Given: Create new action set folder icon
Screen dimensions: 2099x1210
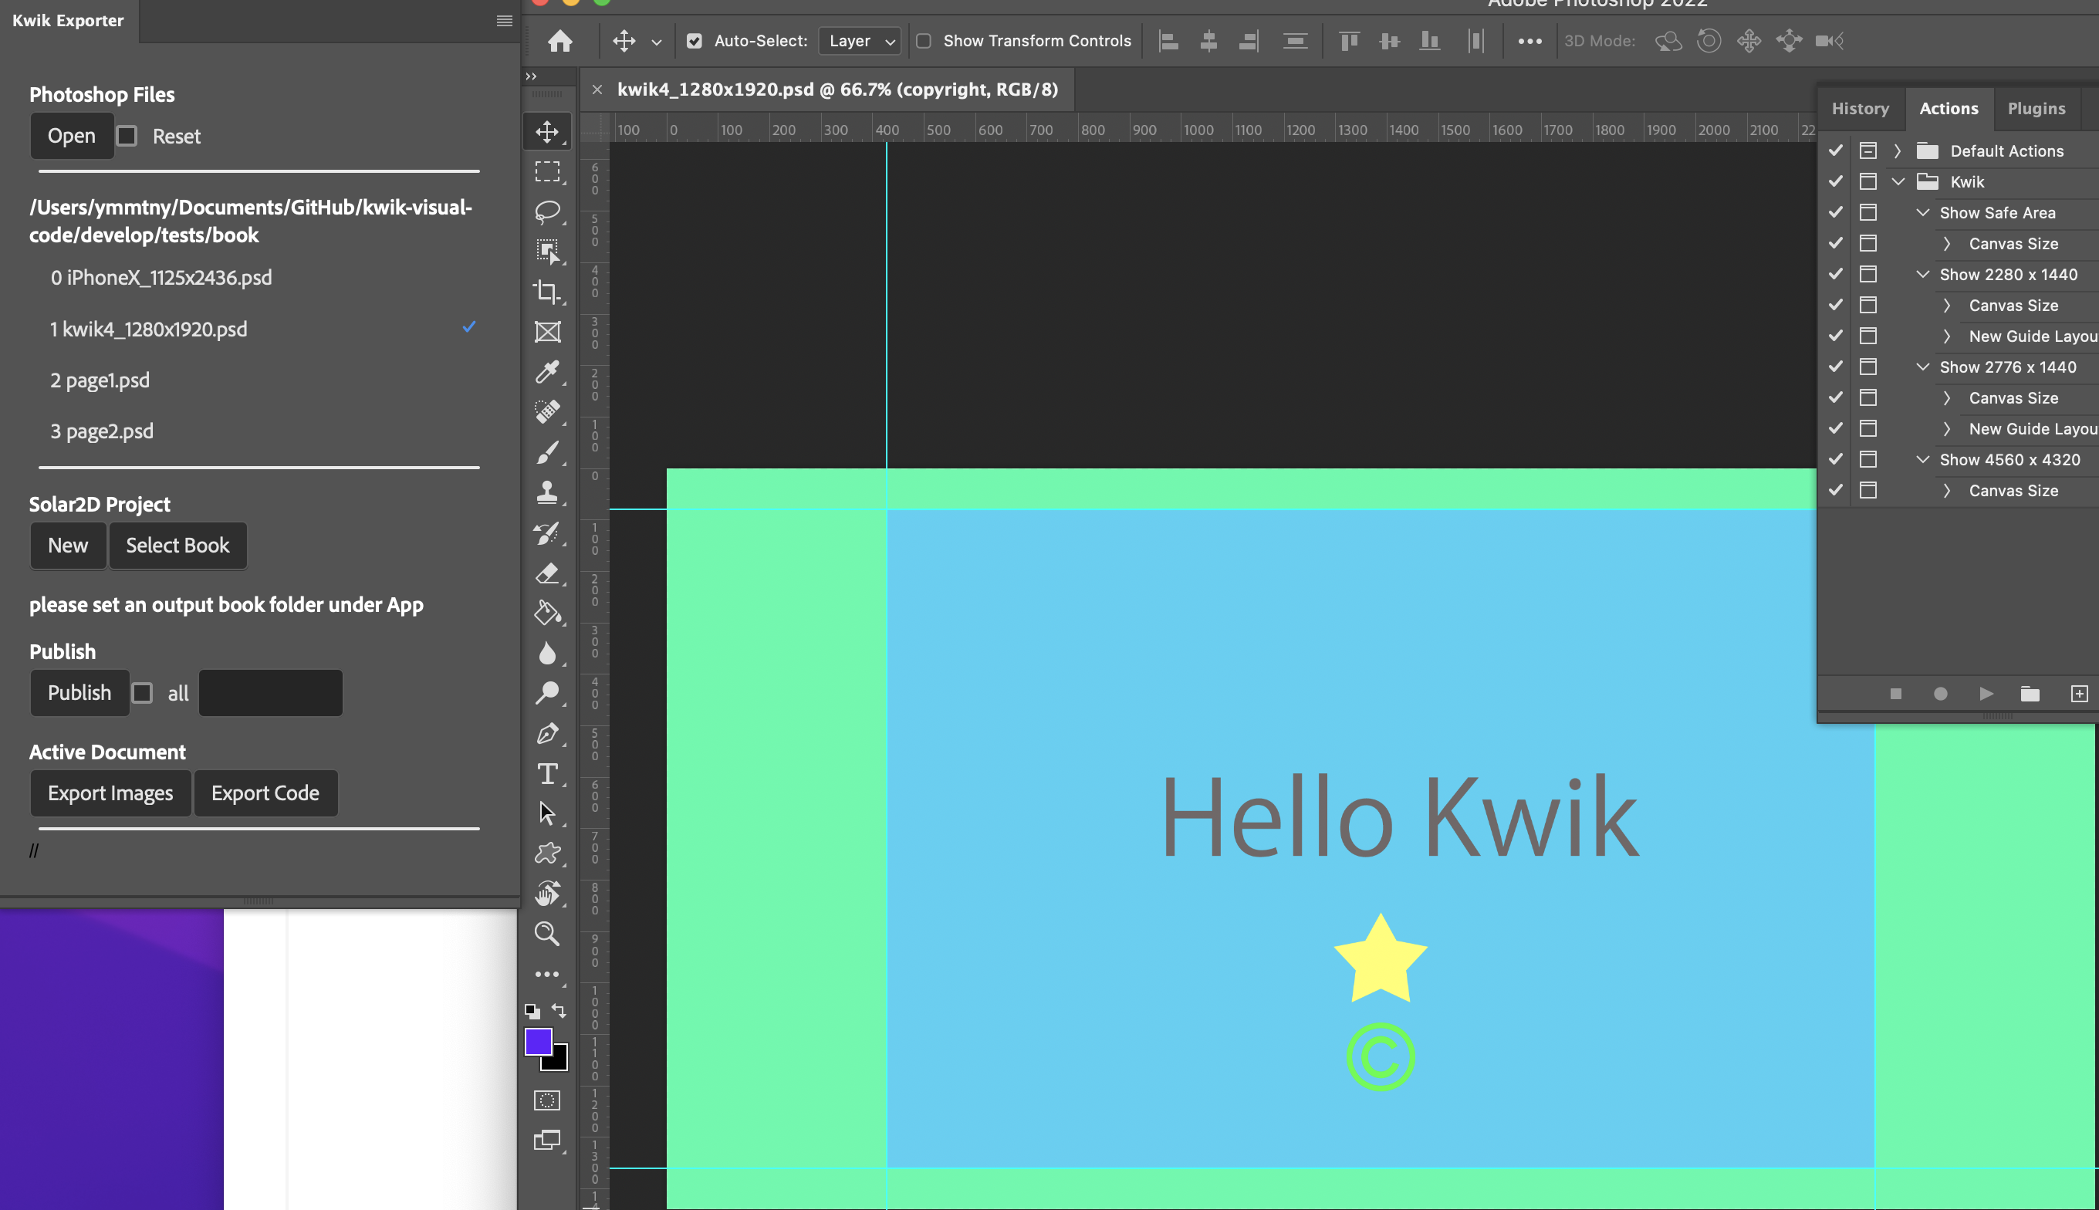Looking at the screenshot, I should pyautogui.click(x=2030, y=693).
